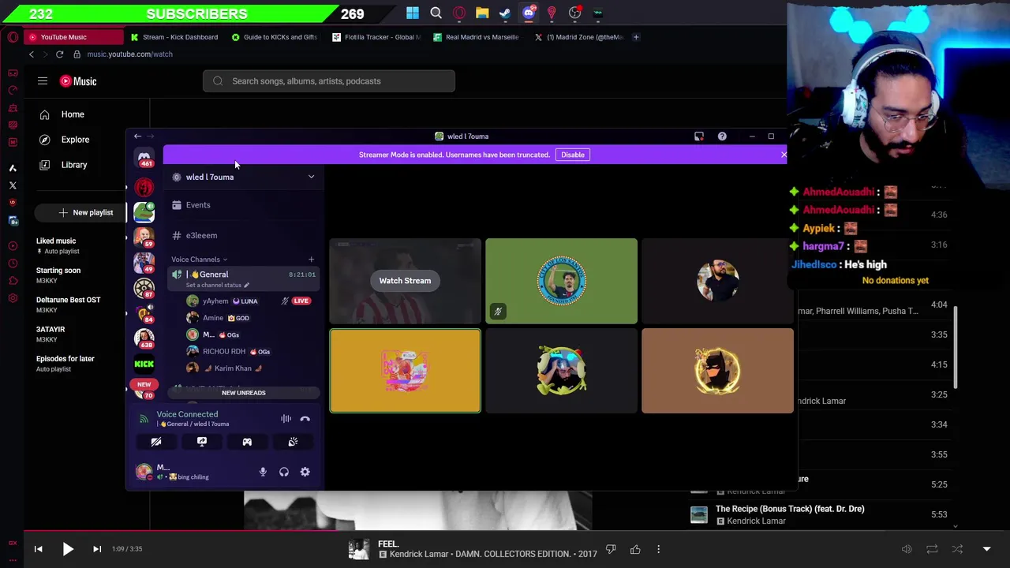Adjust the player volume speaker icon

coord(907,549)
